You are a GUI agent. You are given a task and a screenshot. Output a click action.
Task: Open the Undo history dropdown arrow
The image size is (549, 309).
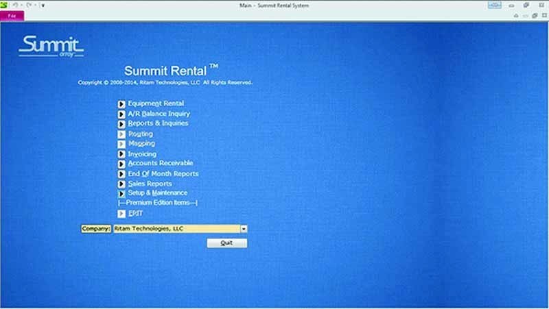point(21,5)
